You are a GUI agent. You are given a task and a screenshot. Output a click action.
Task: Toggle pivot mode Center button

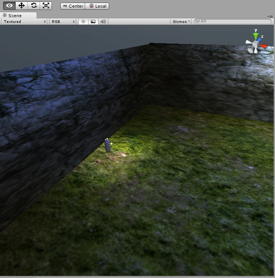click(x=72, y=6)
